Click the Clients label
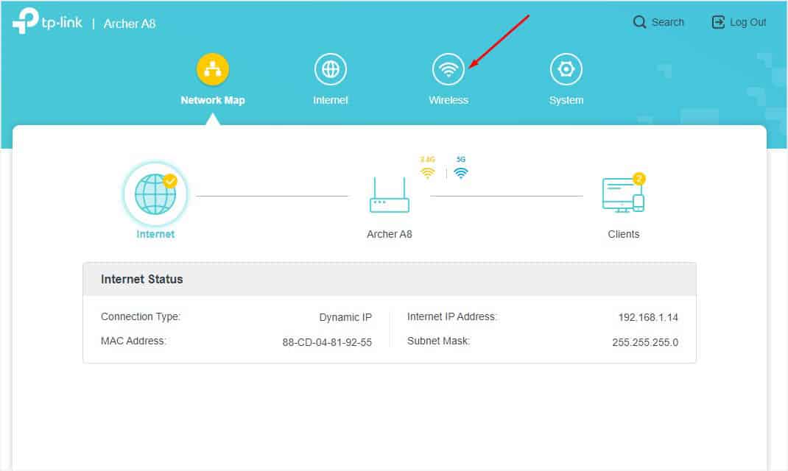This screenshot has height=471, width=788. 624,234
